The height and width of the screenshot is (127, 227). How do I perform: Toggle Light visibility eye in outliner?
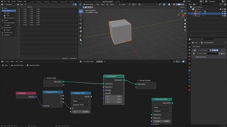point(223,16)
